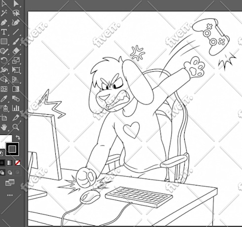Select the Shape Builder tool

pos(4,80)
